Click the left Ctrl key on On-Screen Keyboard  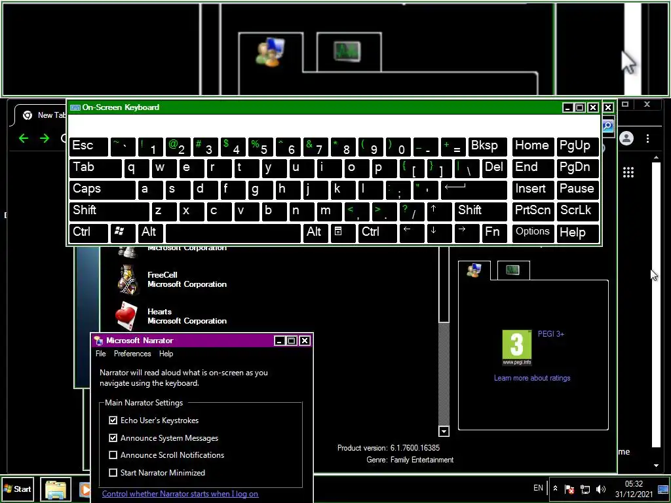(88, 233)
